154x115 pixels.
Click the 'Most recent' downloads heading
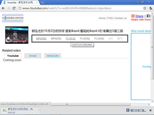tap(141, 31)
